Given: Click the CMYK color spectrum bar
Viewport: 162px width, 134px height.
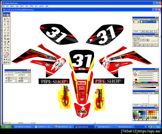Looking at the screenshot, I should pyautogui.click(x=147, y=82).
